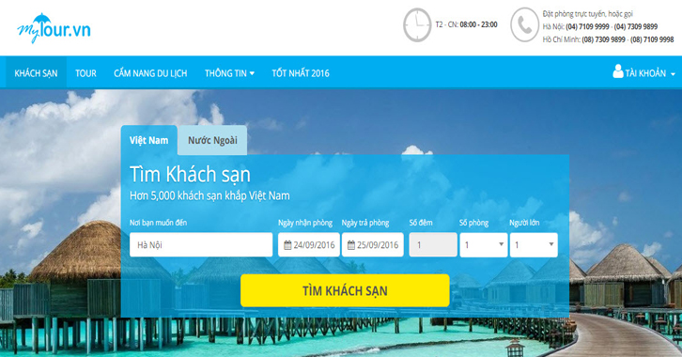Switch to the Nước Ngoài tab
The height and width of the screenshot is (357, 682).
click(212, 141)
